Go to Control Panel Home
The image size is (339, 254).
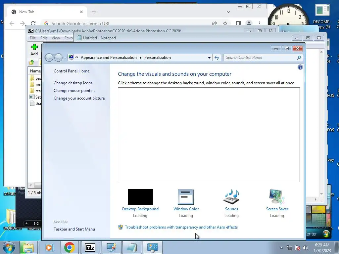click(x=72, y=71)
